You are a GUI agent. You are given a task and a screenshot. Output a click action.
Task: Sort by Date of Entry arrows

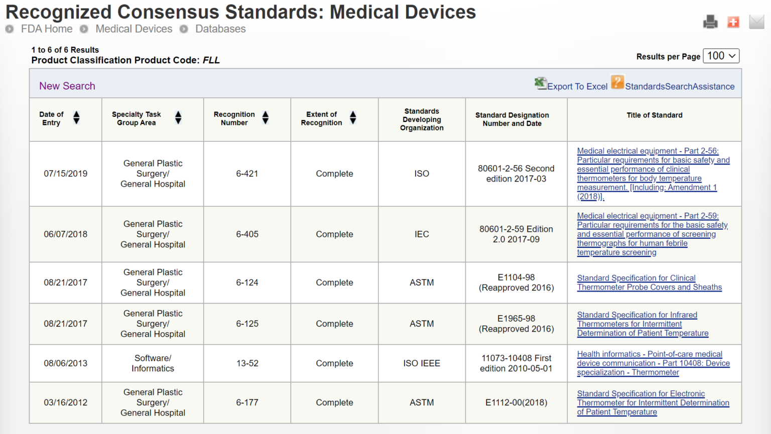76,118
